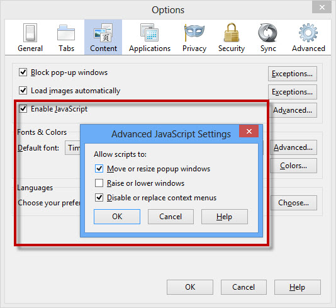Close the Advanced JavaScript Settings dialog
The image size is (336, 308).
click(249, 131)
